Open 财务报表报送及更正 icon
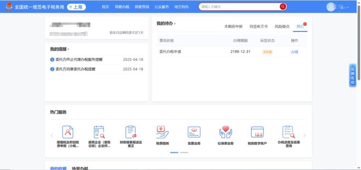361x170 pixels. pos(131,132)
